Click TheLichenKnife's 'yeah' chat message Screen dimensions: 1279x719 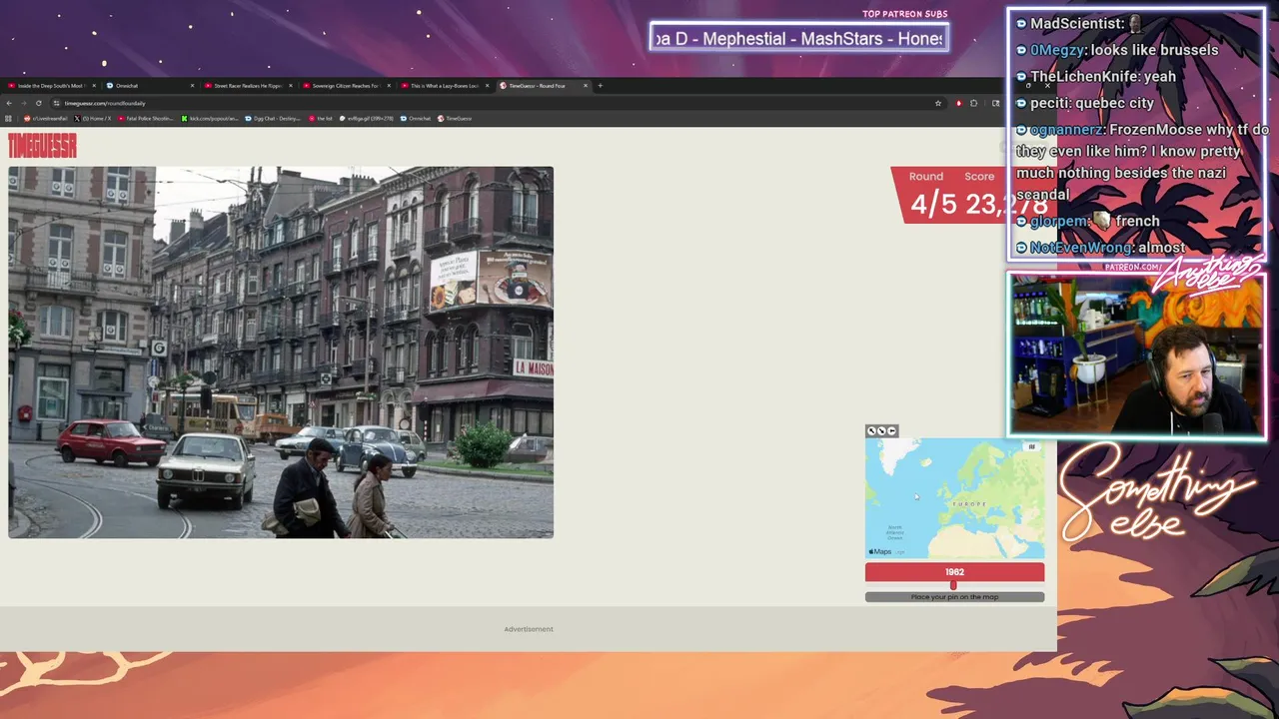pyautogui.click(x=1095, y=76)
